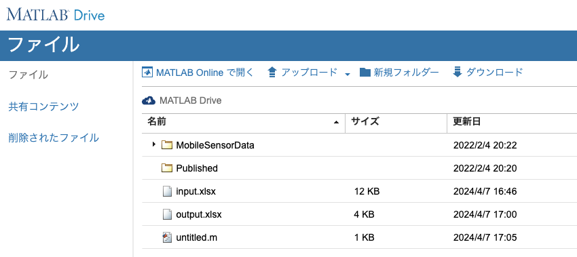Click the output.xlsx file icon
Image resolution: width=577 pixels, height=257 pixels.
click(167, 214)
